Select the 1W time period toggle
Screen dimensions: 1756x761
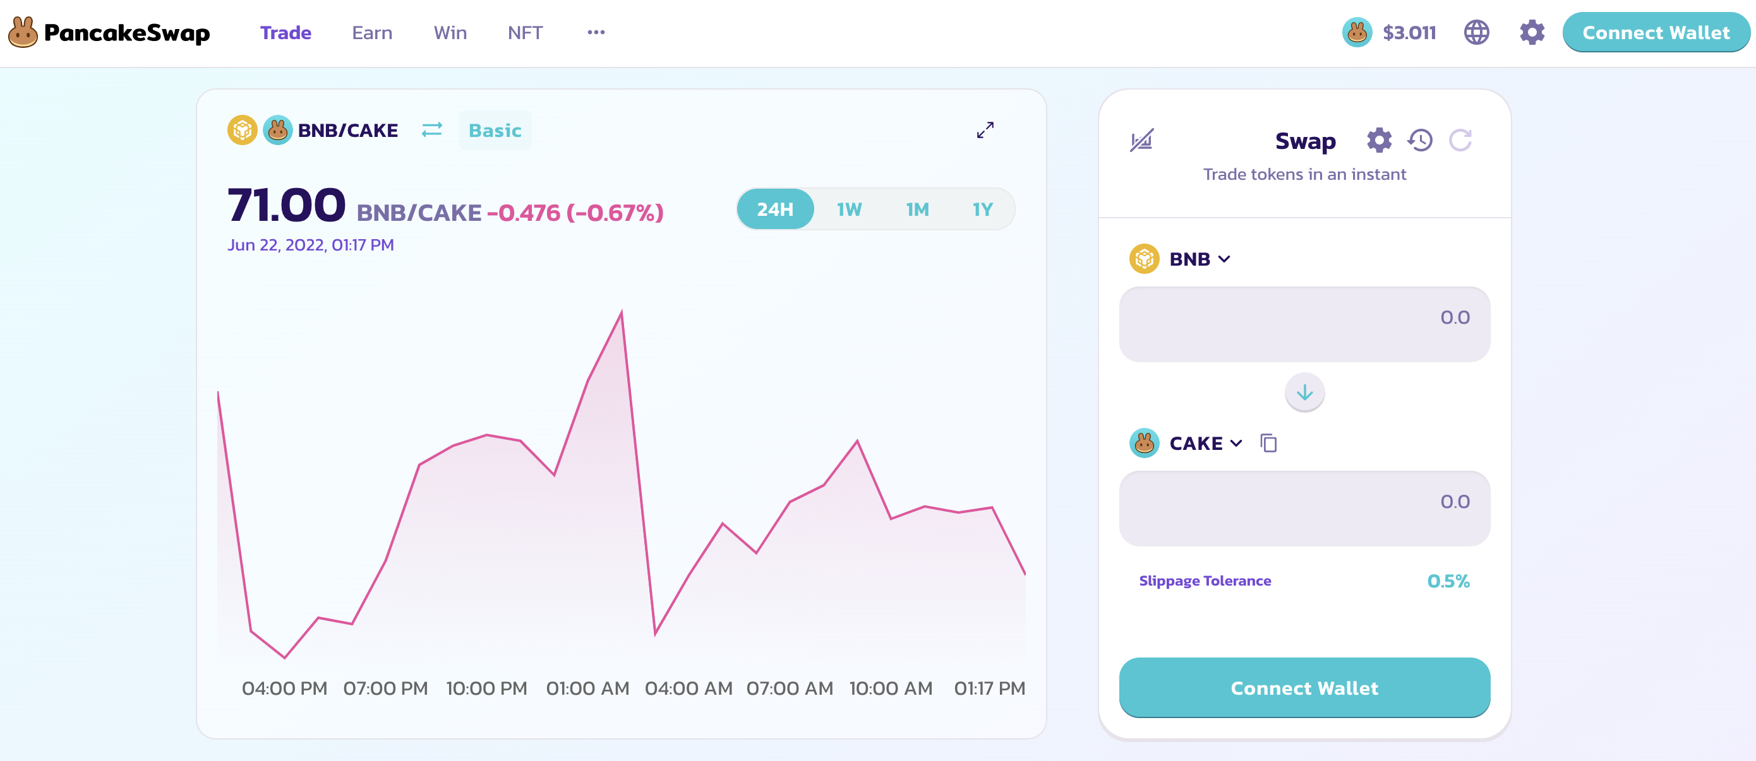point(850,209)
